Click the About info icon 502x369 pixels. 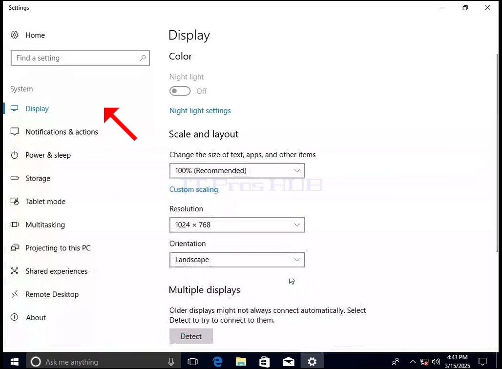pyautogui.click(x=15, y=317)
